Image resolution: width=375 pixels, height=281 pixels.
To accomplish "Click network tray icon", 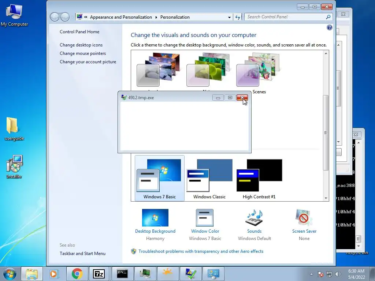I will [329, 274].
